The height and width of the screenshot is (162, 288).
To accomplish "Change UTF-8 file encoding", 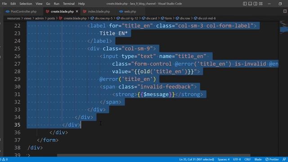I will (237, 159).
